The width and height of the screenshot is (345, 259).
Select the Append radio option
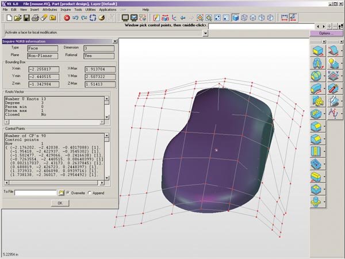[89, 193]
